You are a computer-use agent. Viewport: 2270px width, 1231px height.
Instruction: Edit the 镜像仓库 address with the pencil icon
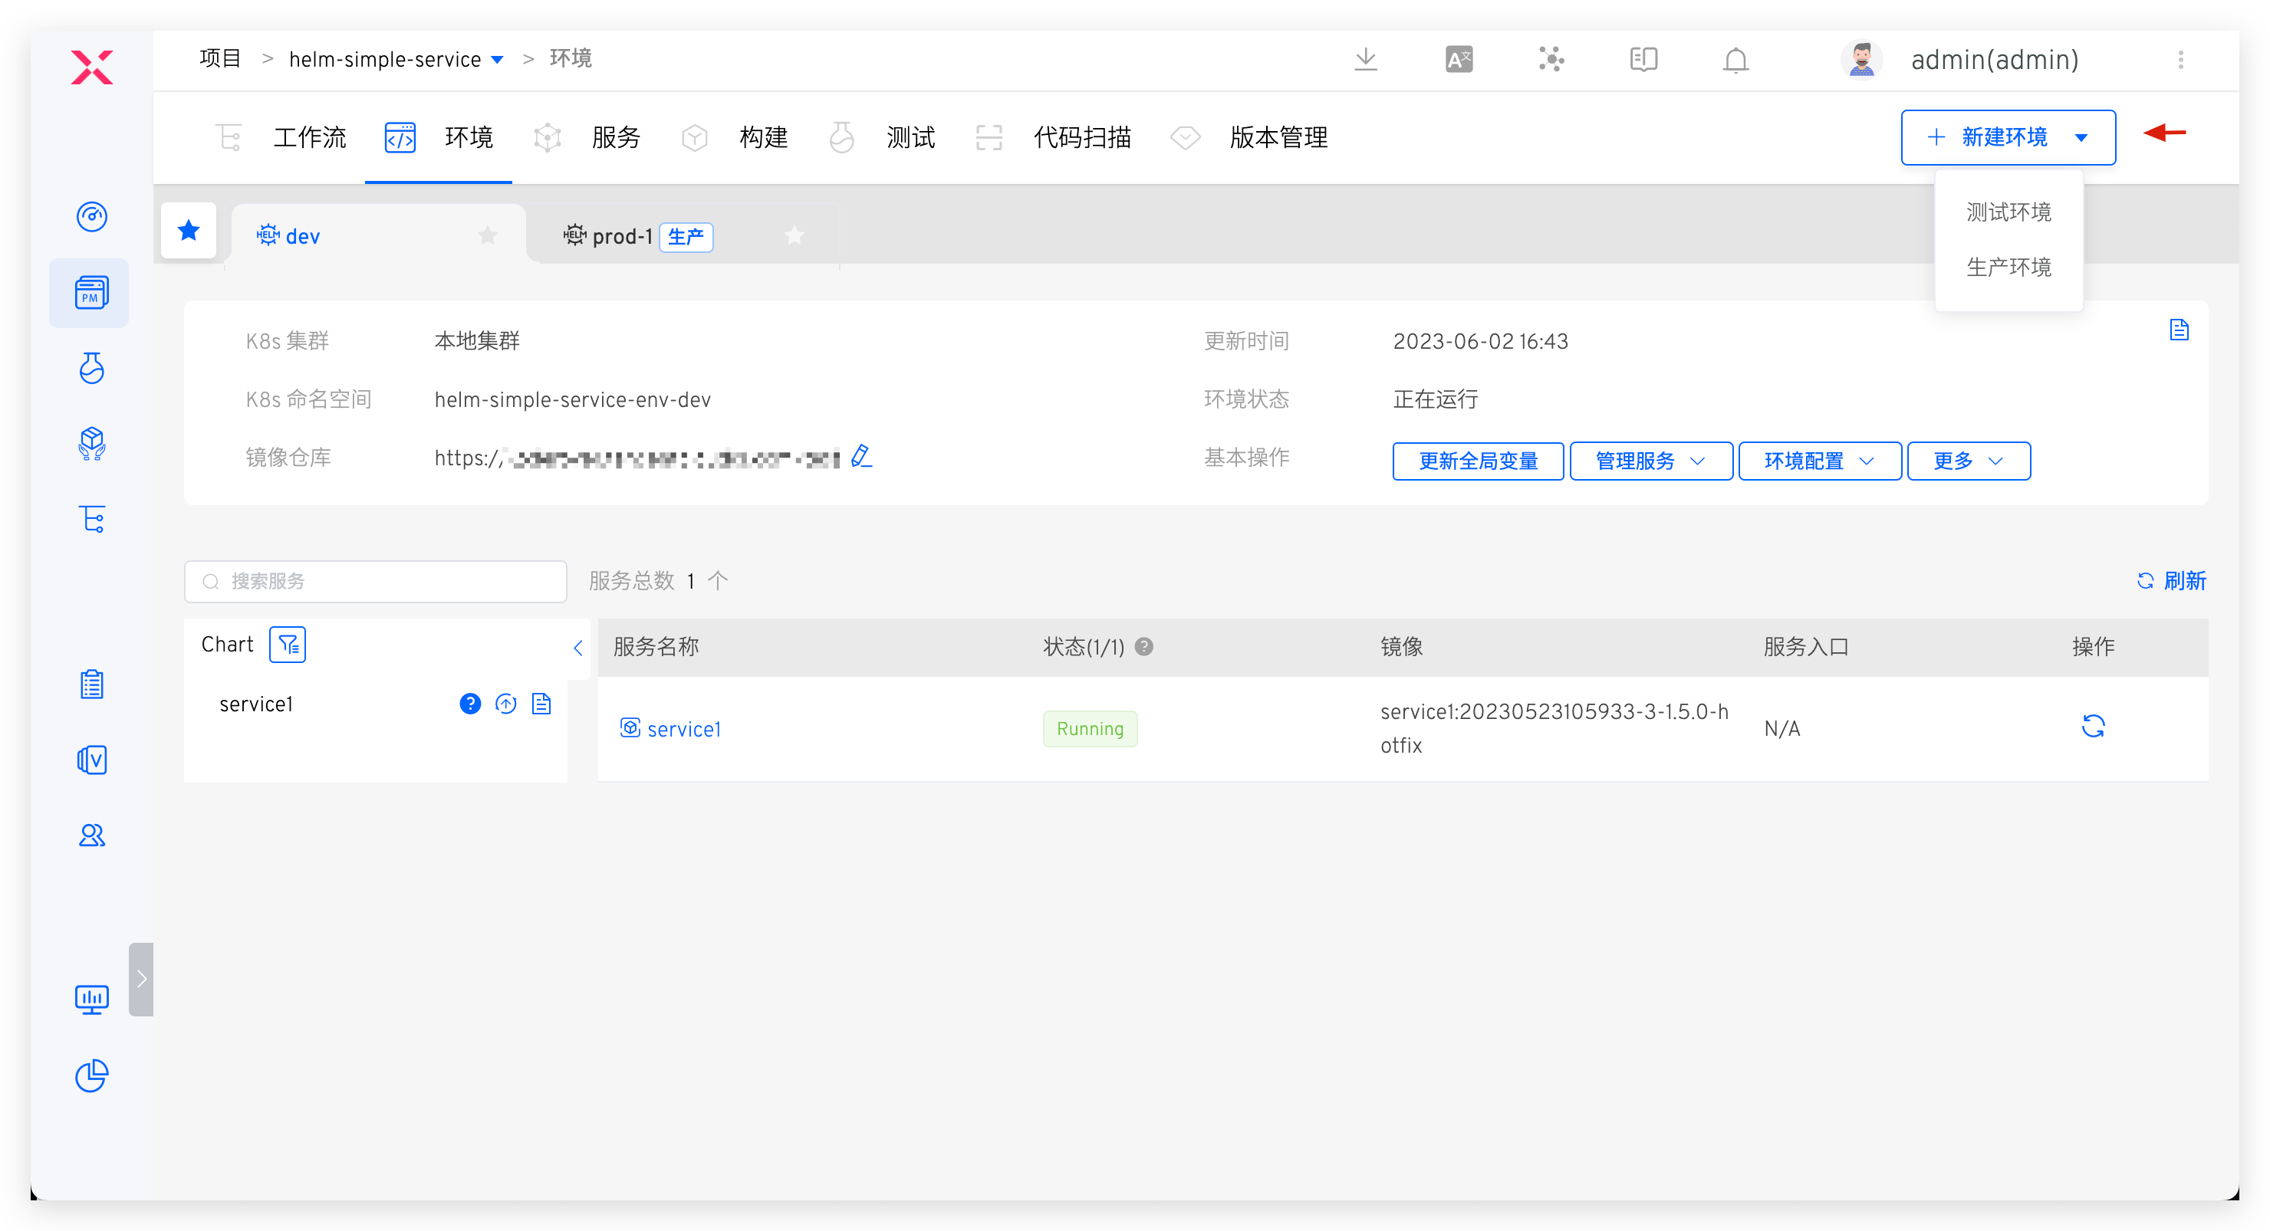[x=861, y=456]
